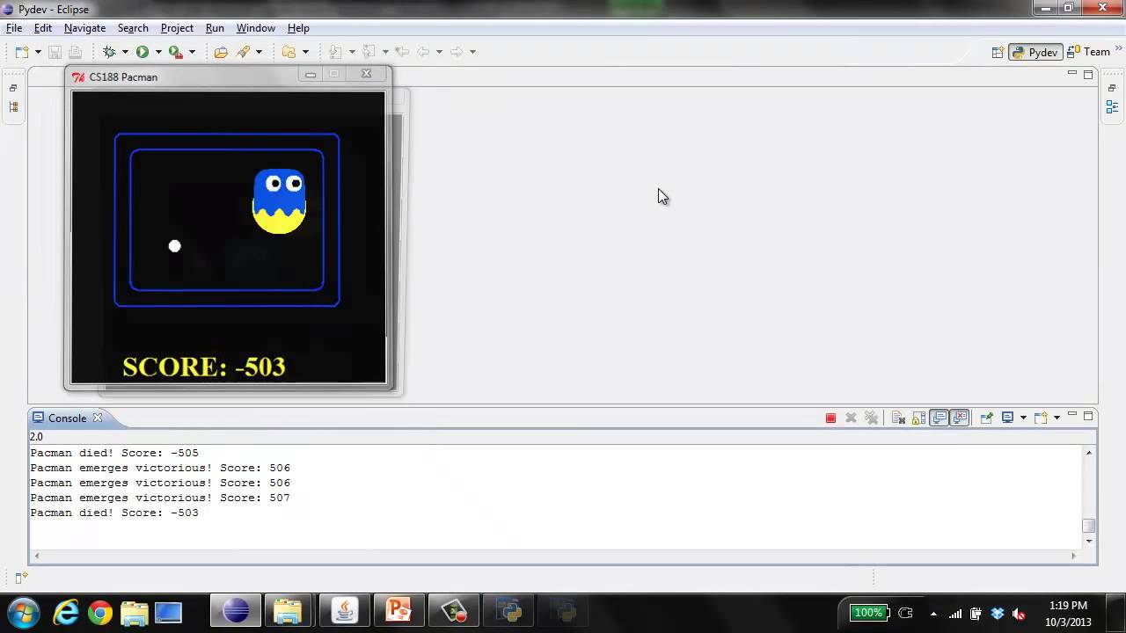Click the SCORE: -503 text

[204, 367]
